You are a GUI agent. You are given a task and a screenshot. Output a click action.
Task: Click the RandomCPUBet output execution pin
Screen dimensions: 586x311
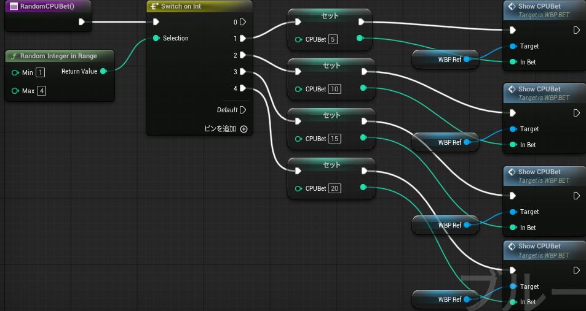[82, 22]
